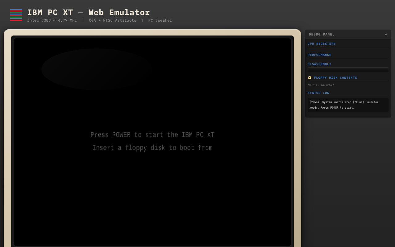Viewport: 395px width, 247px height.
Task: Click the IBM PC XT Web Emulator title
Action: coord(89,13)
